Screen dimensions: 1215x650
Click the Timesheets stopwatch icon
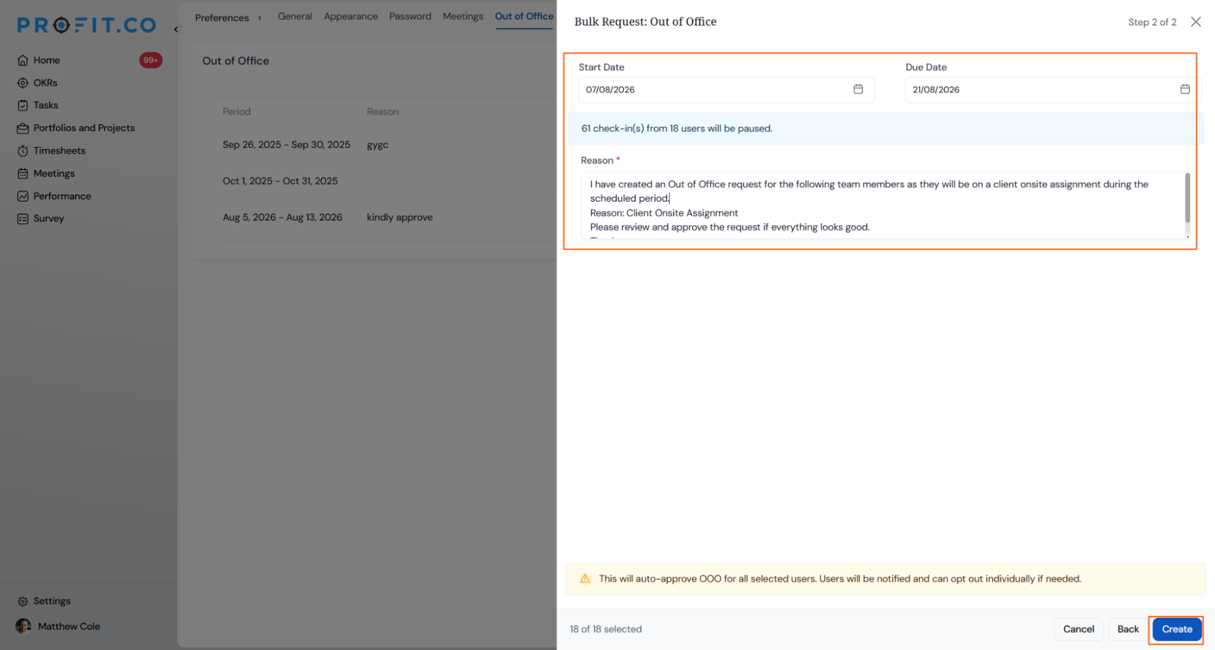click(22, 151)
